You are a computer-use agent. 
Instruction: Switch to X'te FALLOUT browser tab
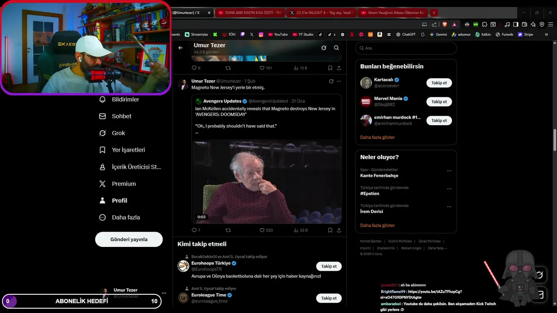coord(322,13)
